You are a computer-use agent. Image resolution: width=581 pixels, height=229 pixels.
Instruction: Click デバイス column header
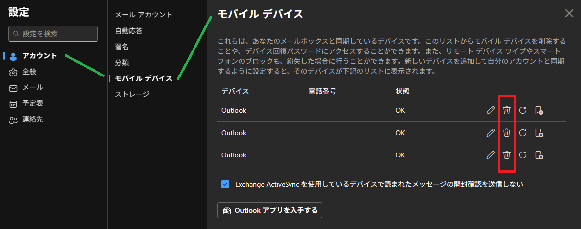coord(235,91)
